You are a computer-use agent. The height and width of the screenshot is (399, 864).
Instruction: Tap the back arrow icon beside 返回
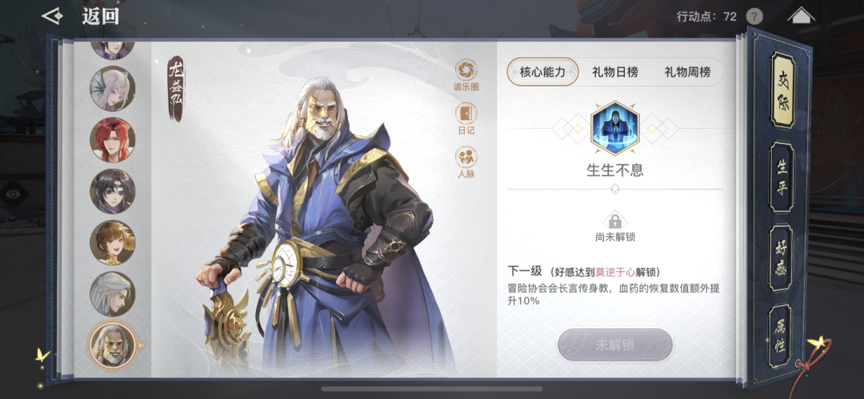point(53,17)
